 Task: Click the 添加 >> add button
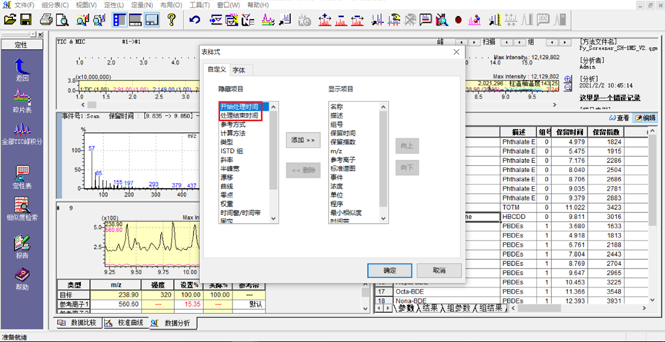(x=303, y=140)
